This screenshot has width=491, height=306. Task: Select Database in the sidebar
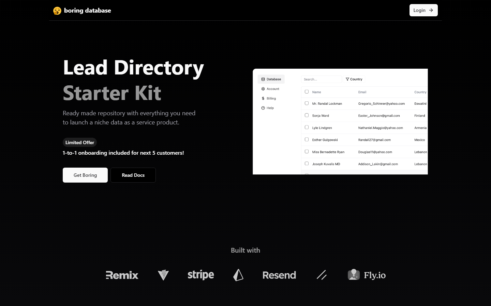pos(271,79)
